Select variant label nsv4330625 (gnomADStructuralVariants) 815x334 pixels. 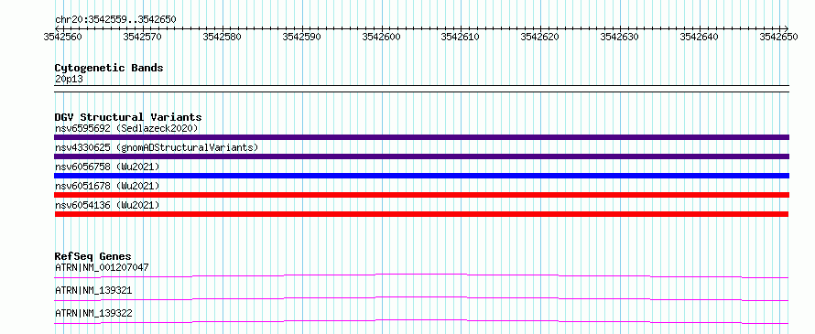coord(157,147)
